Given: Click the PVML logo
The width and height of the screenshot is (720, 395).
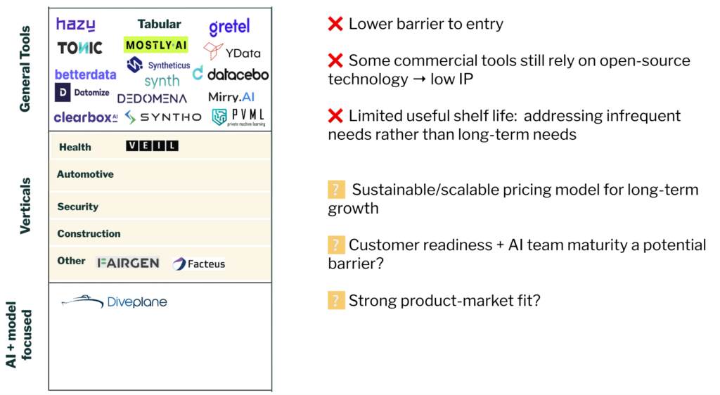Looking at the screenshot, I should (238, 117).
